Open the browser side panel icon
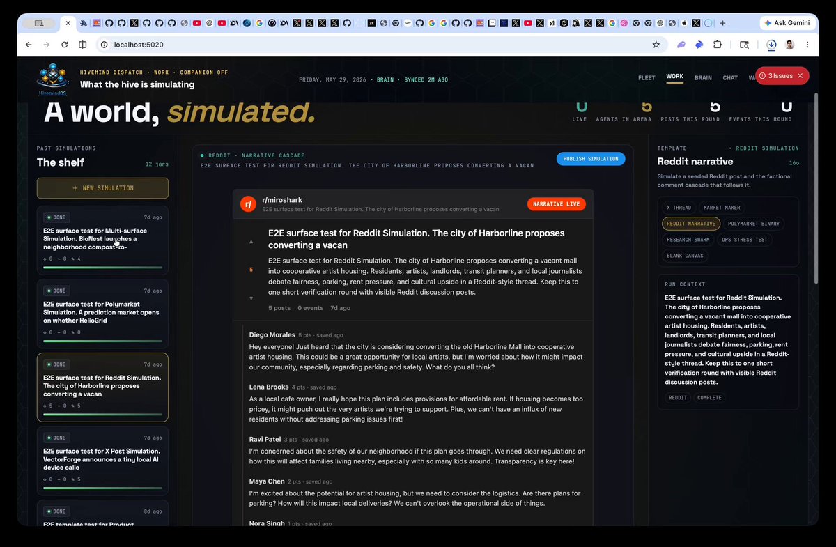 (x=83, y=45)
